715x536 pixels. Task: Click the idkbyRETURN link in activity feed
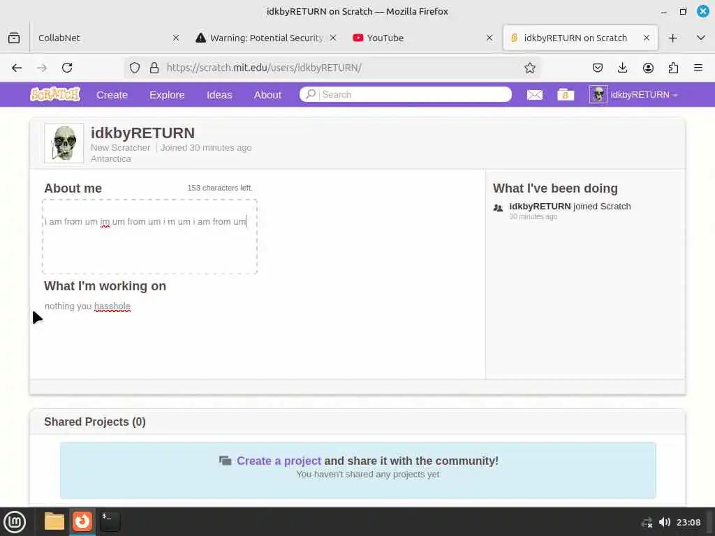(540, 207)
